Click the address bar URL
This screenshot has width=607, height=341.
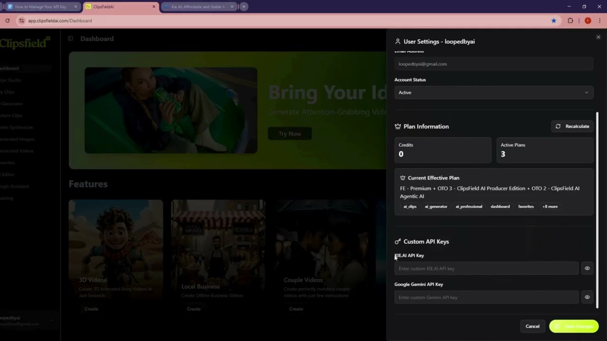[60, 21]
